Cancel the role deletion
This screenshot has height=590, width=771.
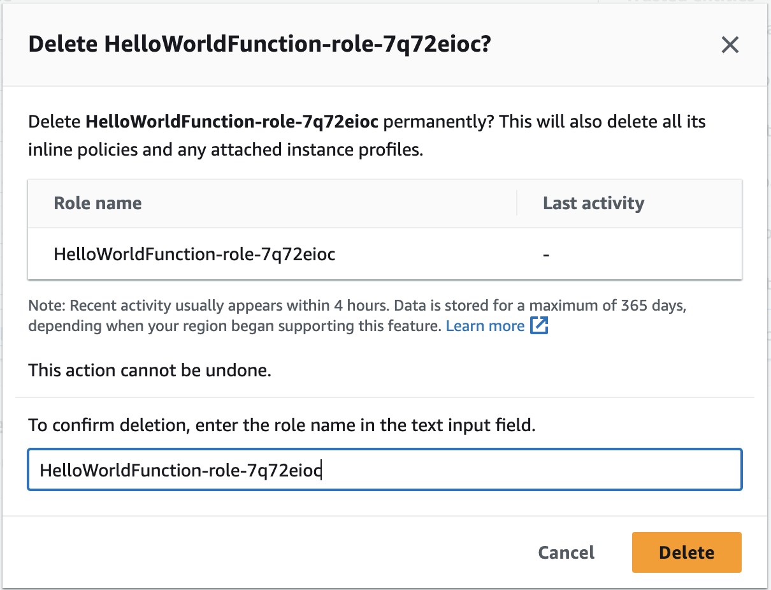(566, 552)
